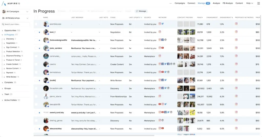262x137 pixels.
Task: Click proposed Instagram icon for carlanunez_
Action: click(x=236, y=56)
